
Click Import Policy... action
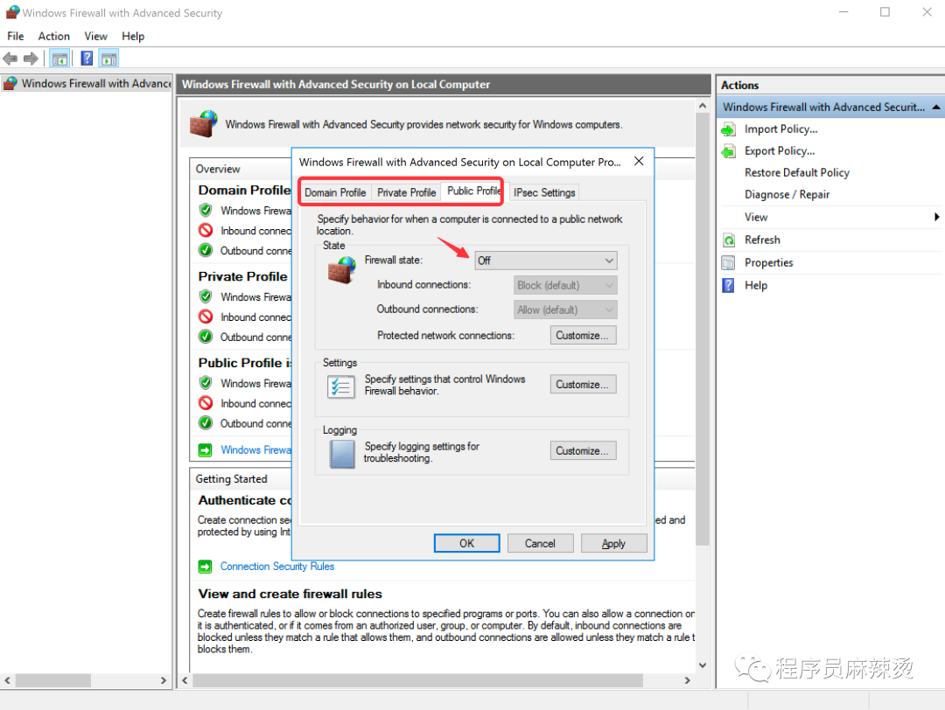[781, 129]
